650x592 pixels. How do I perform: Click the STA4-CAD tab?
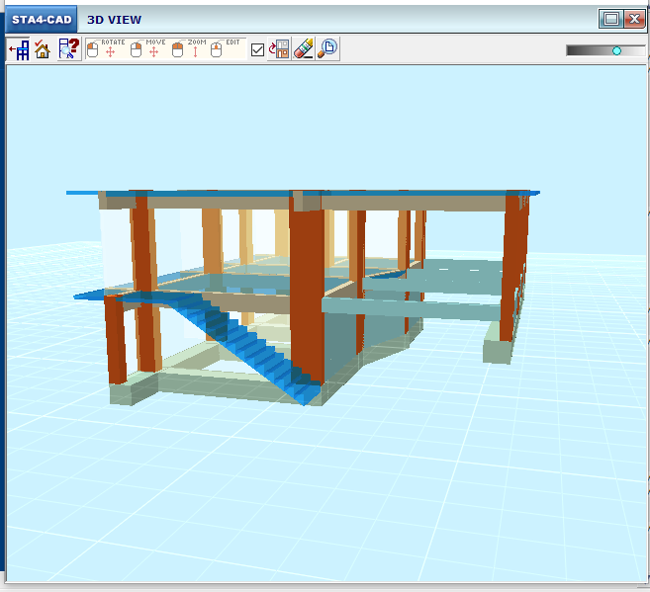pos(41,19)
